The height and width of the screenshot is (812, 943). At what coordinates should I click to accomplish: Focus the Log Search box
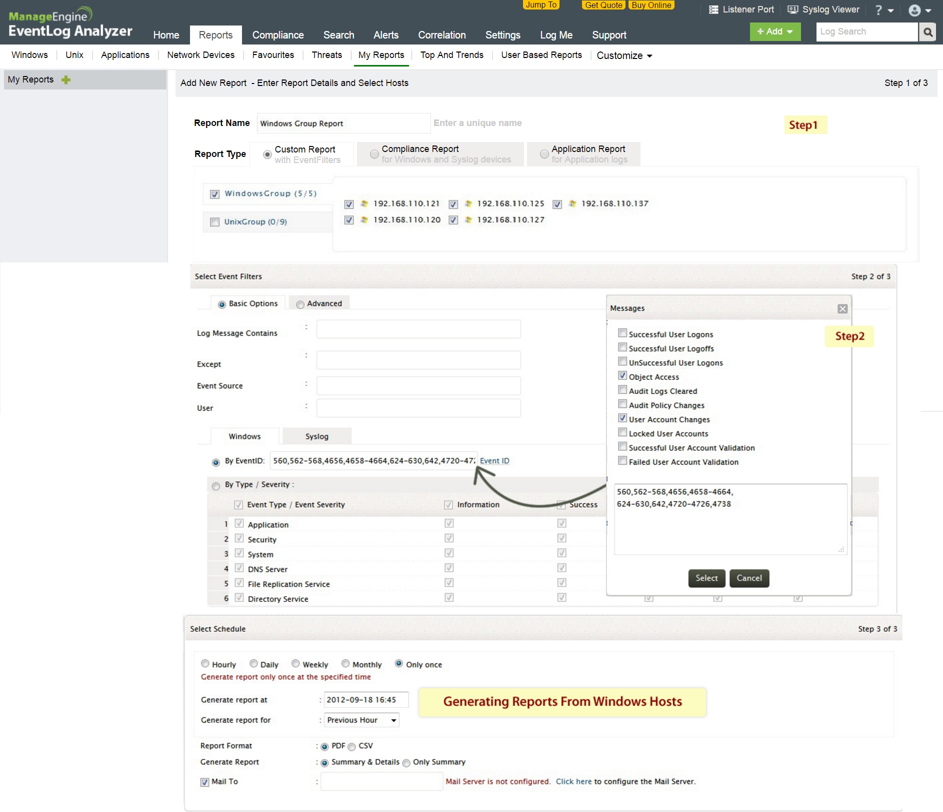coord(867,32)
